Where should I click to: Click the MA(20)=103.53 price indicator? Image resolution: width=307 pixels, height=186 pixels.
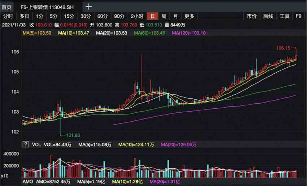click(x=112, y=33)
